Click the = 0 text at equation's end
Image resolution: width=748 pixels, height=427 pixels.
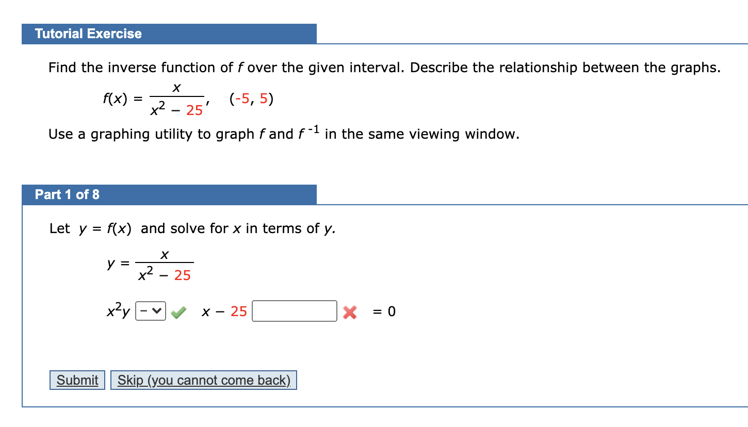click(383, 311)
